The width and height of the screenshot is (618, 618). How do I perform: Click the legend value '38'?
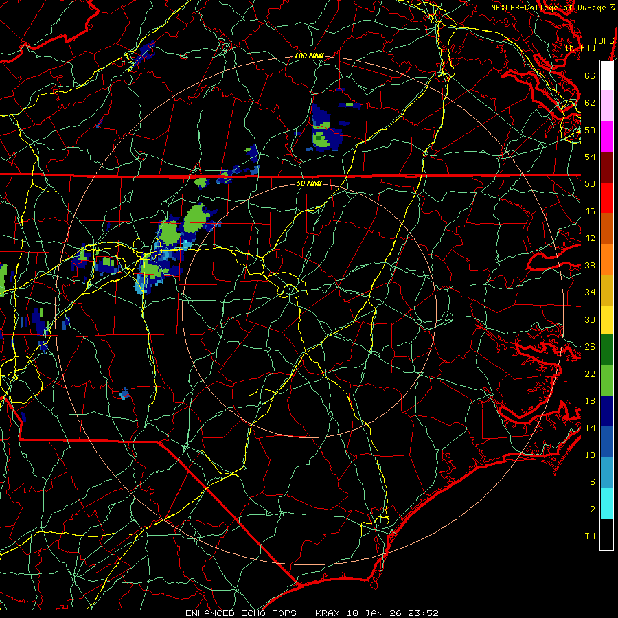pyautogui.click(x=590, y=265)
